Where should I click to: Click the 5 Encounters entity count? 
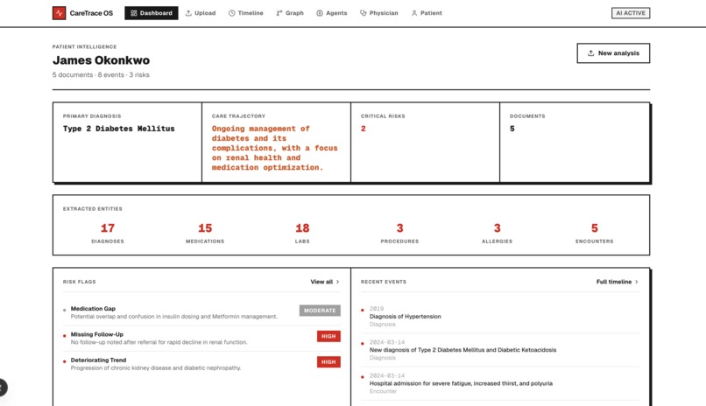(595, 233)
